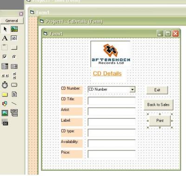The height and width of the screenshot is (176, 186).
Task: Activate the Project1 - CdDetails (Form) title bar
Action: (x=112, y=21)
